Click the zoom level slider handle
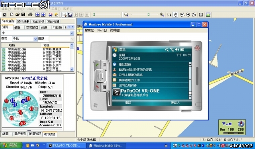This screenshot has width=255, height=149. click(x=149, y=15)
